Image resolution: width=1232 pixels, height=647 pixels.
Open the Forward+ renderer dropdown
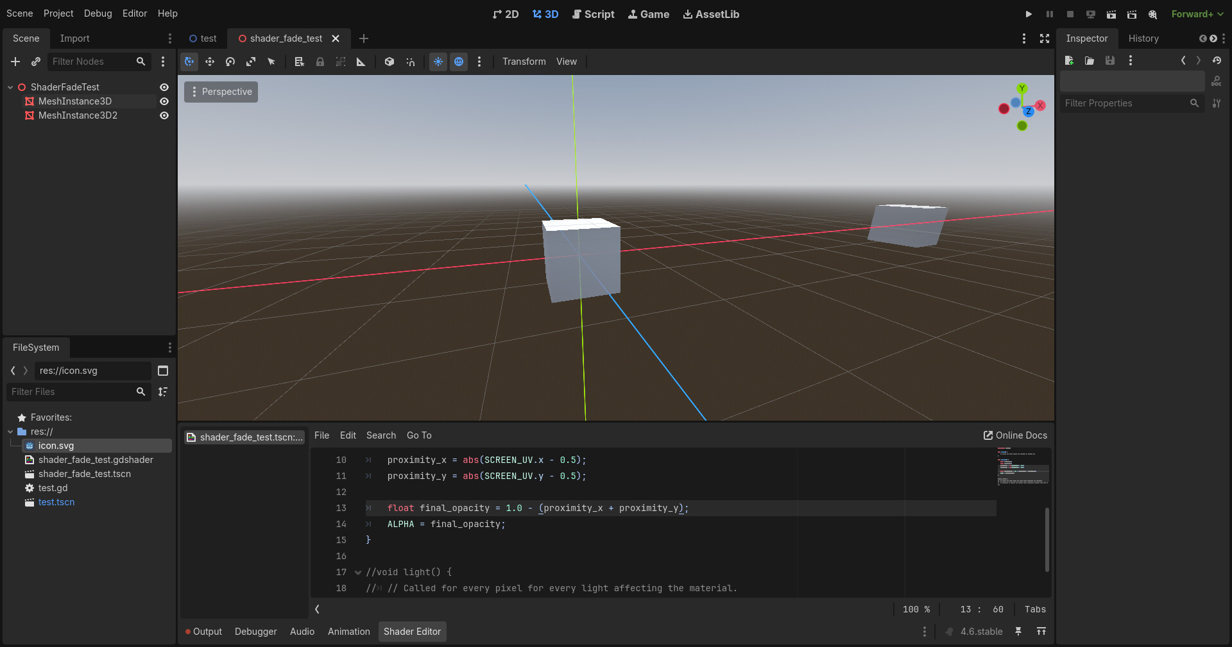pos(1197,14)
